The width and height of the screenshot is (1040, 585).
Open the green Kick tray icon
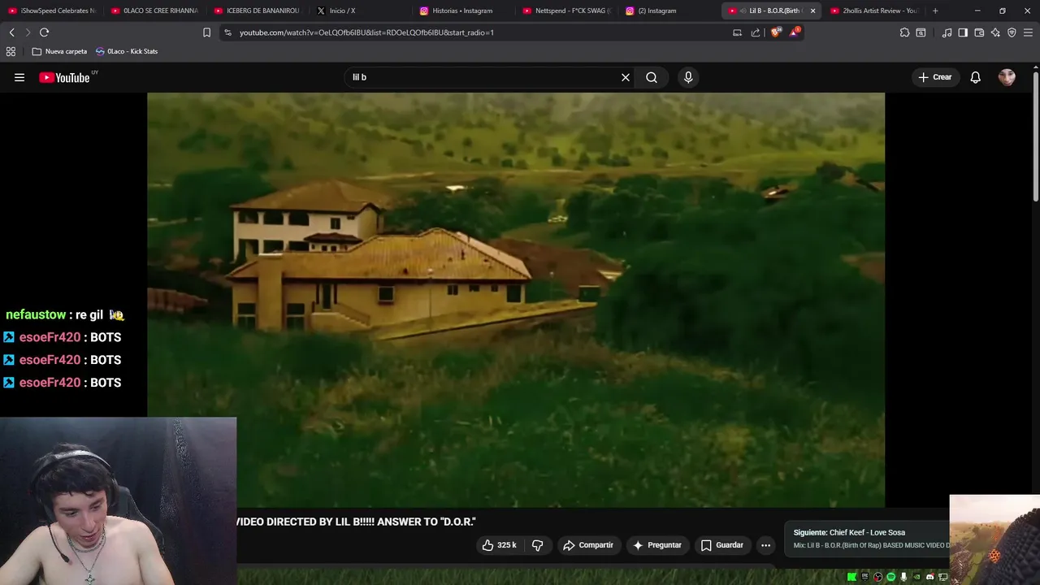coord(851,577)
